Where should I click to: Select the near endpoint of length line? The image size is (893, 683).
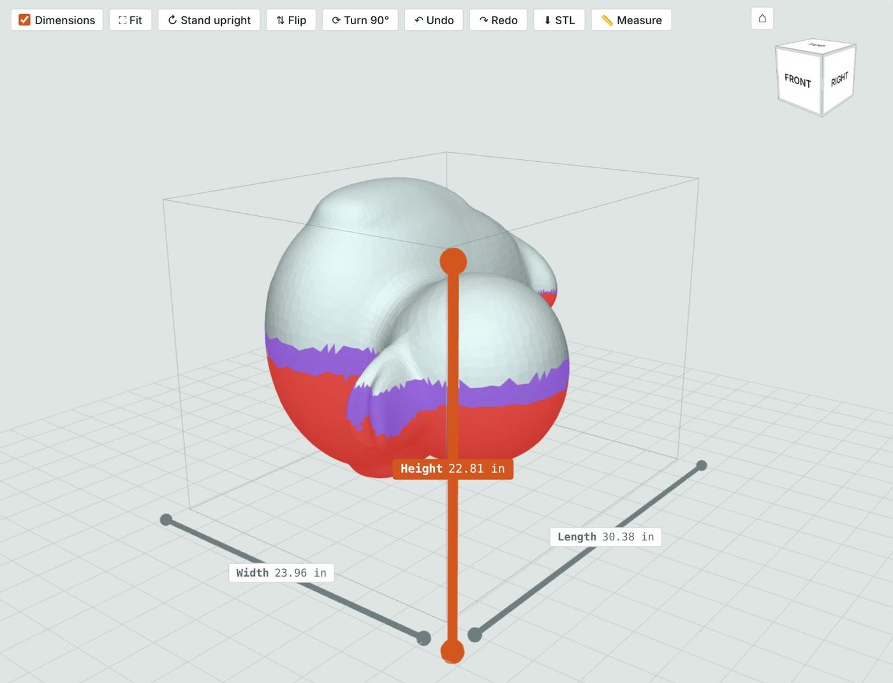[x=475, y=635]
